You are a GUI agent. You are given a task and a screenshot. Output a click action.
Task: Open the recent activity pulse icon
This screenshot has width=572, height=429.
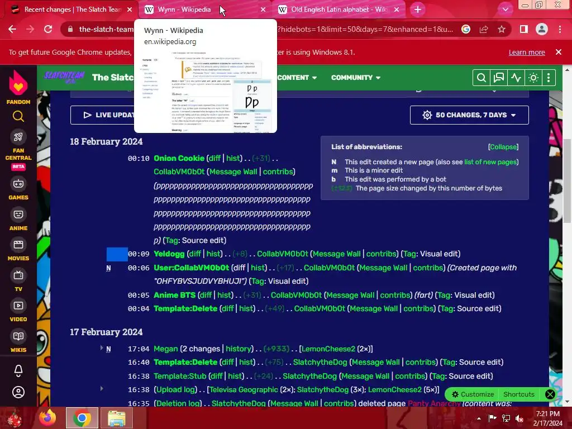pyautogui.click(x=516, y=78)
